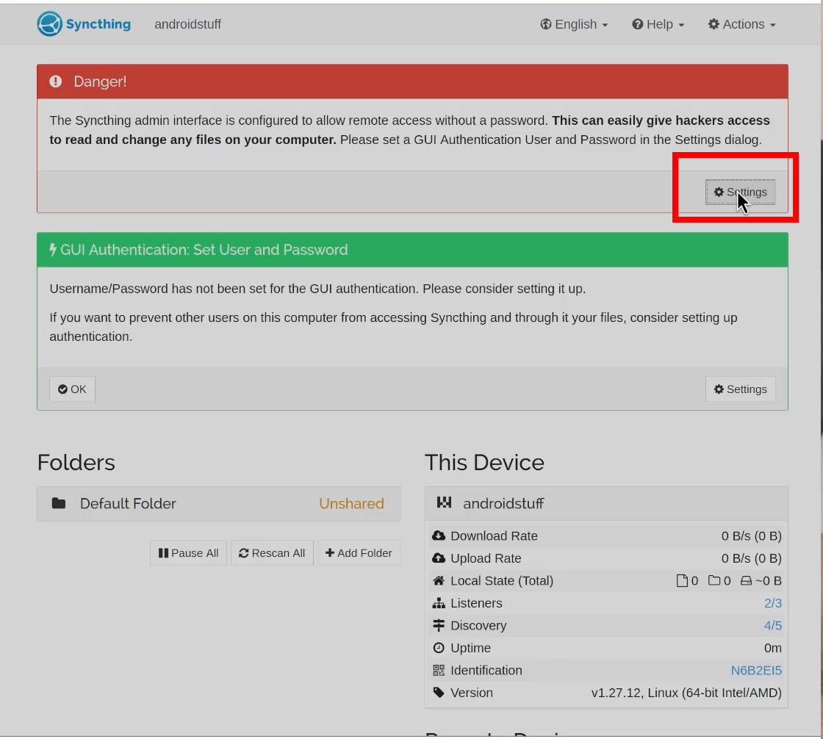Click the file count icon in Local State
Viewport: 823px width, 739px height.
point(682,580)
